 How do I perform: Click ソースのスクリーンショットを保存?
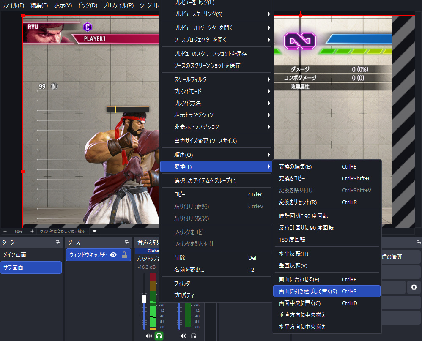(x=216, y=65)
